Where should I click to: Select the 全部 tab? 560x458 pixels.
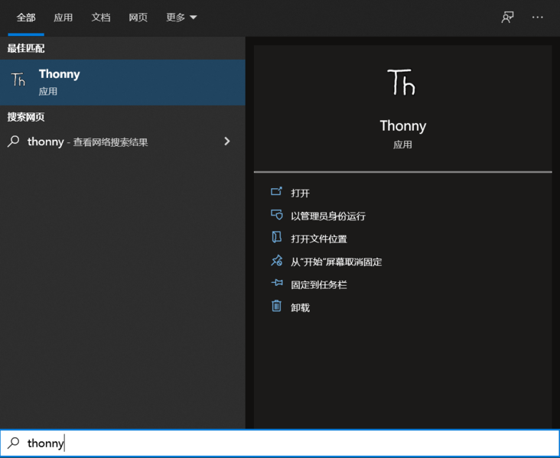26,17
